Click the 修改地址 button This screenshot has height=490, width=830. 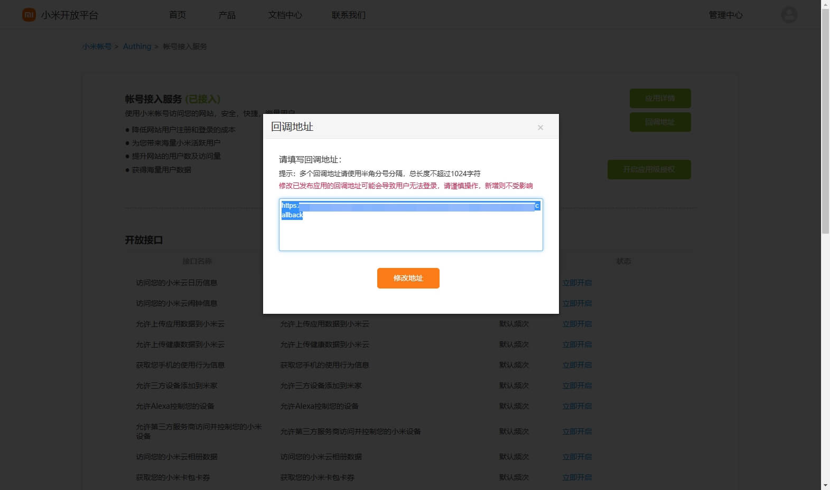click(408, 278)
